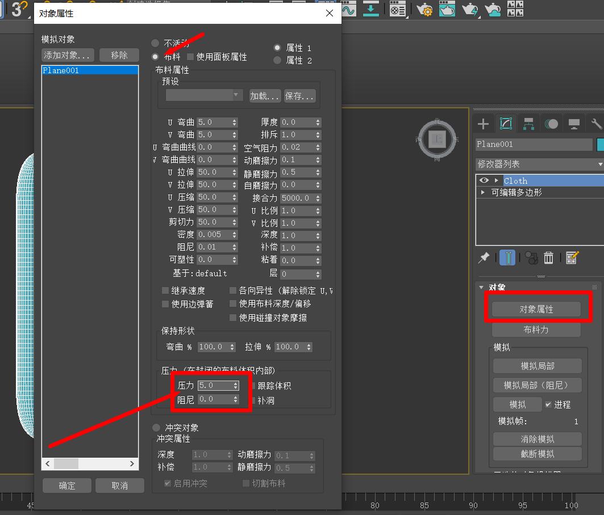604x515 pixels.
Task: Enable the 各向异性 checkbox
Action: pyautogui.click(x=232, y=290)
